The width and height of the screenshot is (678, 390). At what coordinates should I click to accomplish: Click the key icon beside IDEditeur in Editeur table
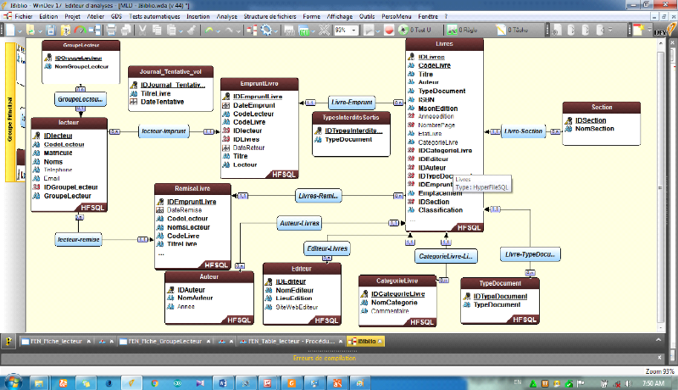[x=269, y=281]
